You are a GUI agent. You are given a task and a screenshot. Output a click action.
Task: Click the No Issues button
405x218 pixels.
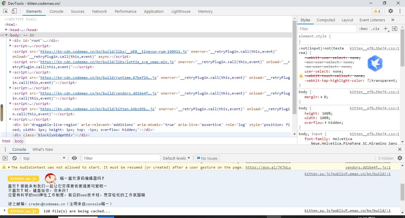tap(207, 158)
